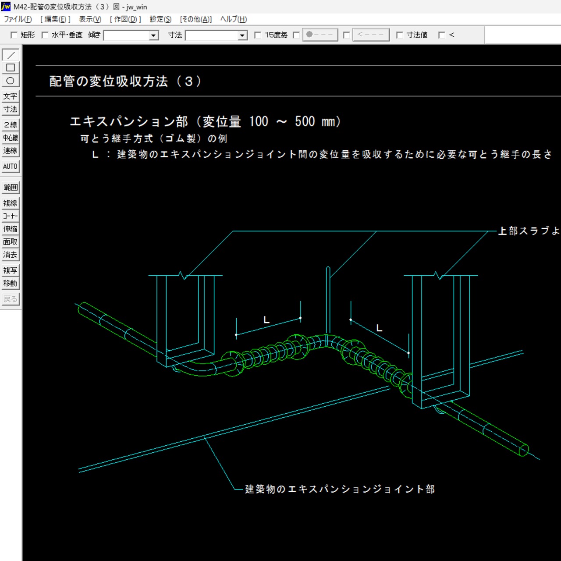This screenshot has height=561, width=561.
Task: Activate the 寸法 dimension tool in sidebar
Action: (11, 109)
